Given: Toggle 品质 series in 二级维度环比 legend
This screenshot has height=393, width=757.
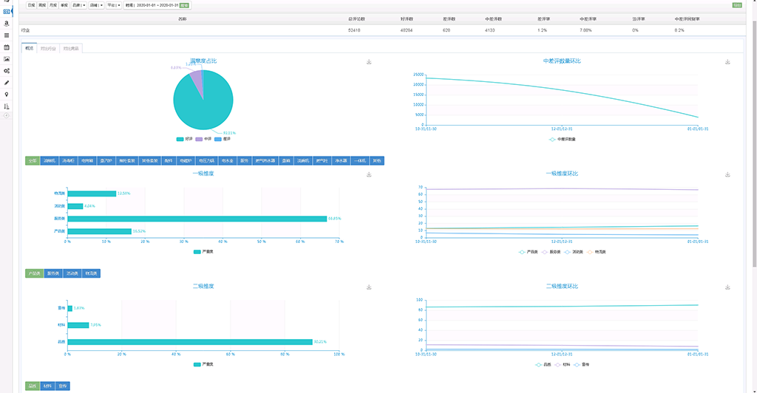Looking at the screenshot, I should (542, 364).
